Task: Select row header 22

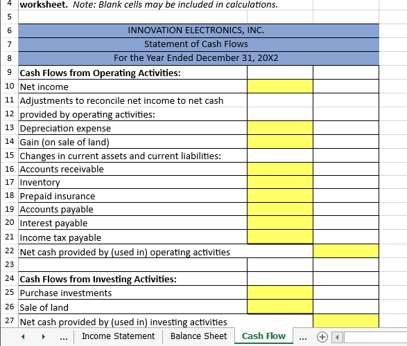Action: coord(9,251)
